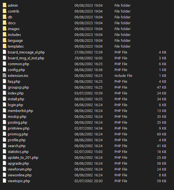Click the config.php file icon
The height and width of the screenshot is (190, 174).
point(5,70)
